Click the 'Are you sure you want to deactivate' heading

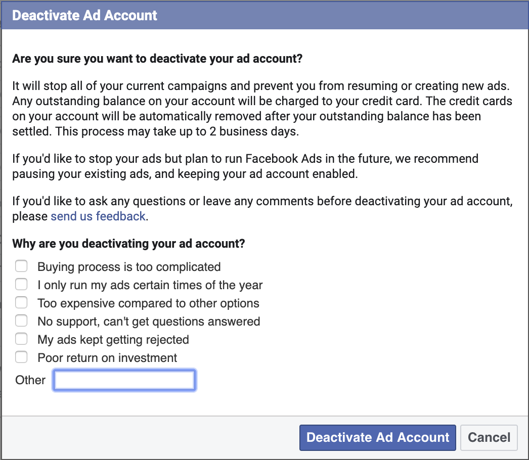click(157, 59)
